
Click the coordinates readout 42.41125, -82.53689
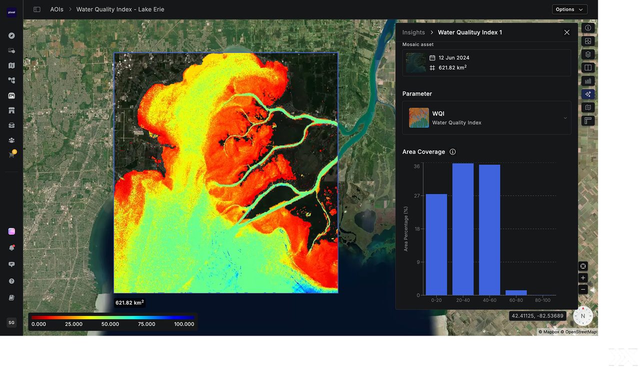click(x=537, y=316)
